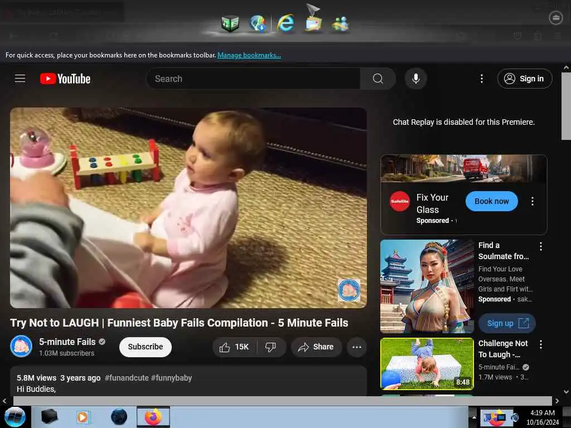Click the Book now ad button

(x=491, y=201)
